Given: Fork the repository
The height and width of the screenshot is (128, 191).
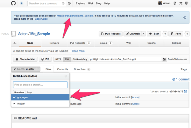Looking at the screenshot, I should click(x=176, y=34).
